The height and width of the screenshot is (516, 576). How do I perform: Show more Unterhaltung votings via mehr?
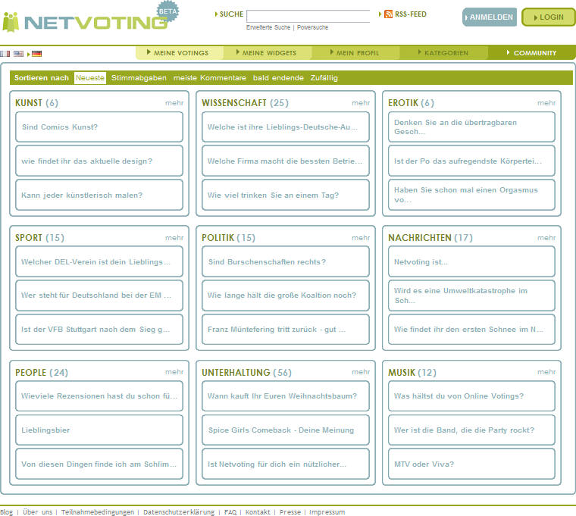pos(361,372)
